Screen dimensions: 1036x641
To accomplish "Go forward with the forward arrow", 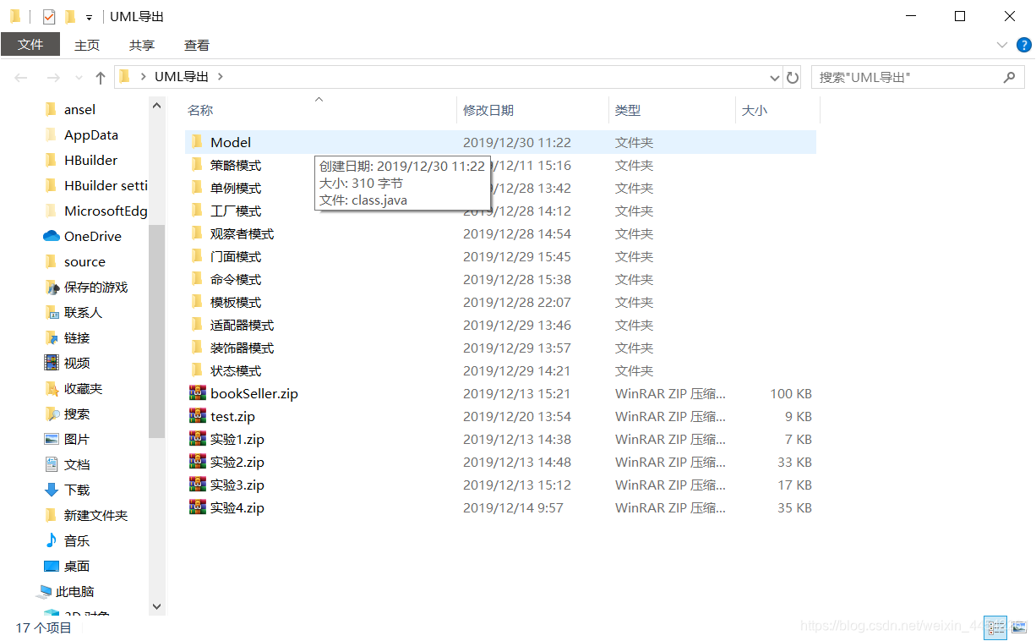I will [x=52, y=77].
